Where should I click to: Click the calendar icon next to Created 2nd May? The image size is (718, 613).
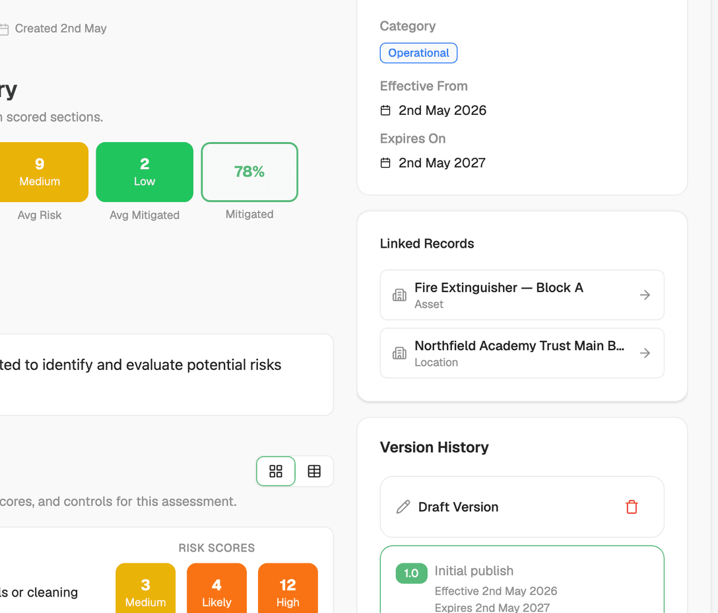tap(4, 29)
